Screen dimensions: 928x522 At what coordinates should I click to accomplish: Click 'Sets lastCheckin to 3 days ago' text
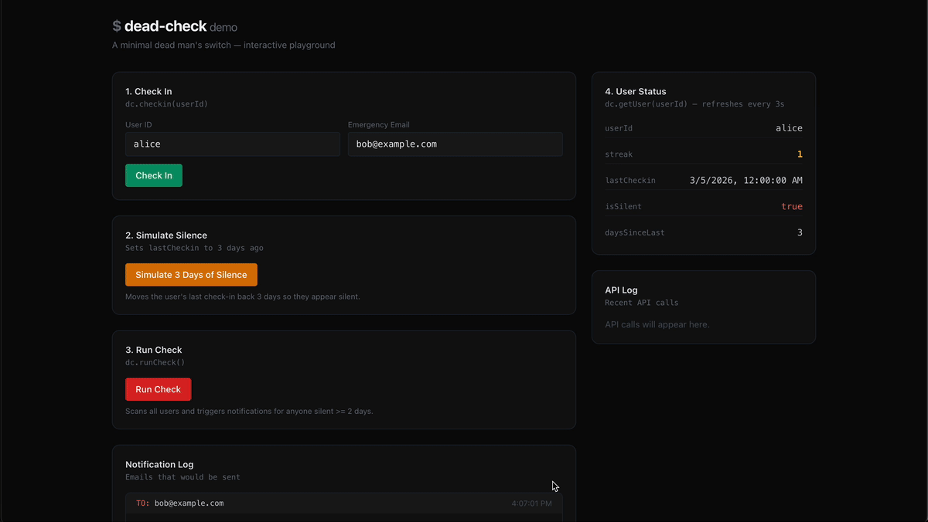click(194, 248)
